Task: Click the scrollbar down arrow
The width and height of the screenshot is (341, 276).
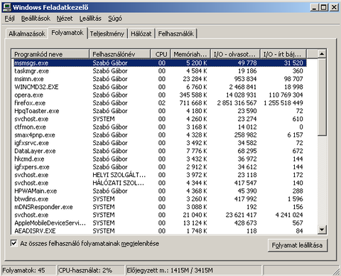Action: click(322, 229)
